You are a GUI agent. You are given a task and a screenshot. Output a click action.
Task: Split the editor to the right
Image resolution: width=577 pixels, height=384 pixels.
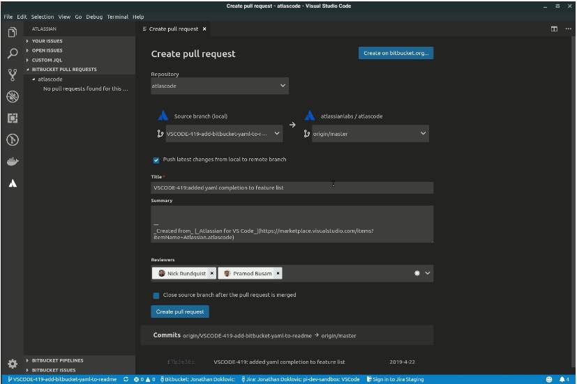(554, 29)
